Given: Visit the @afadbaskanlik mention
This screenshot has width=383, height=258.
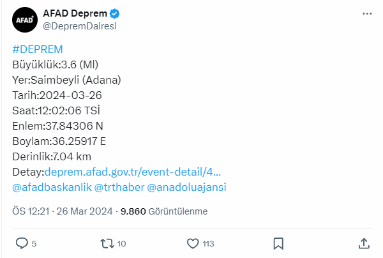Looking at the screenshot, I should tap(52, 187).
